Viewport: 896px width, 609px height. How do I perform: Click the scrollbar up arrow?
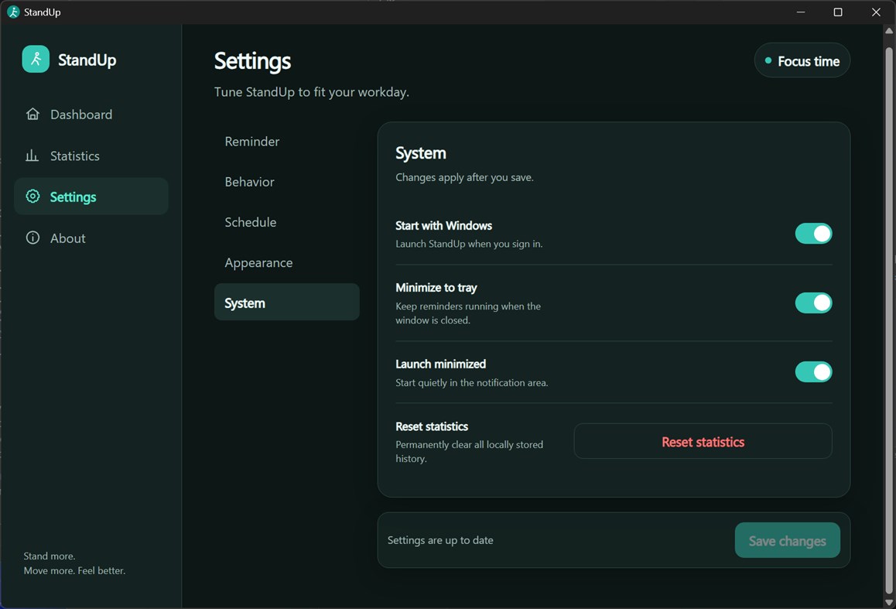[888, 31]
